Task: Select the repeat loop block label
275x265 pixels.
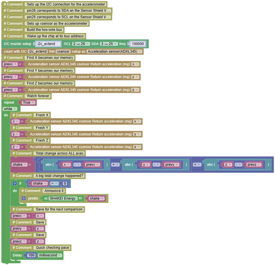Action: pos(9,102)
